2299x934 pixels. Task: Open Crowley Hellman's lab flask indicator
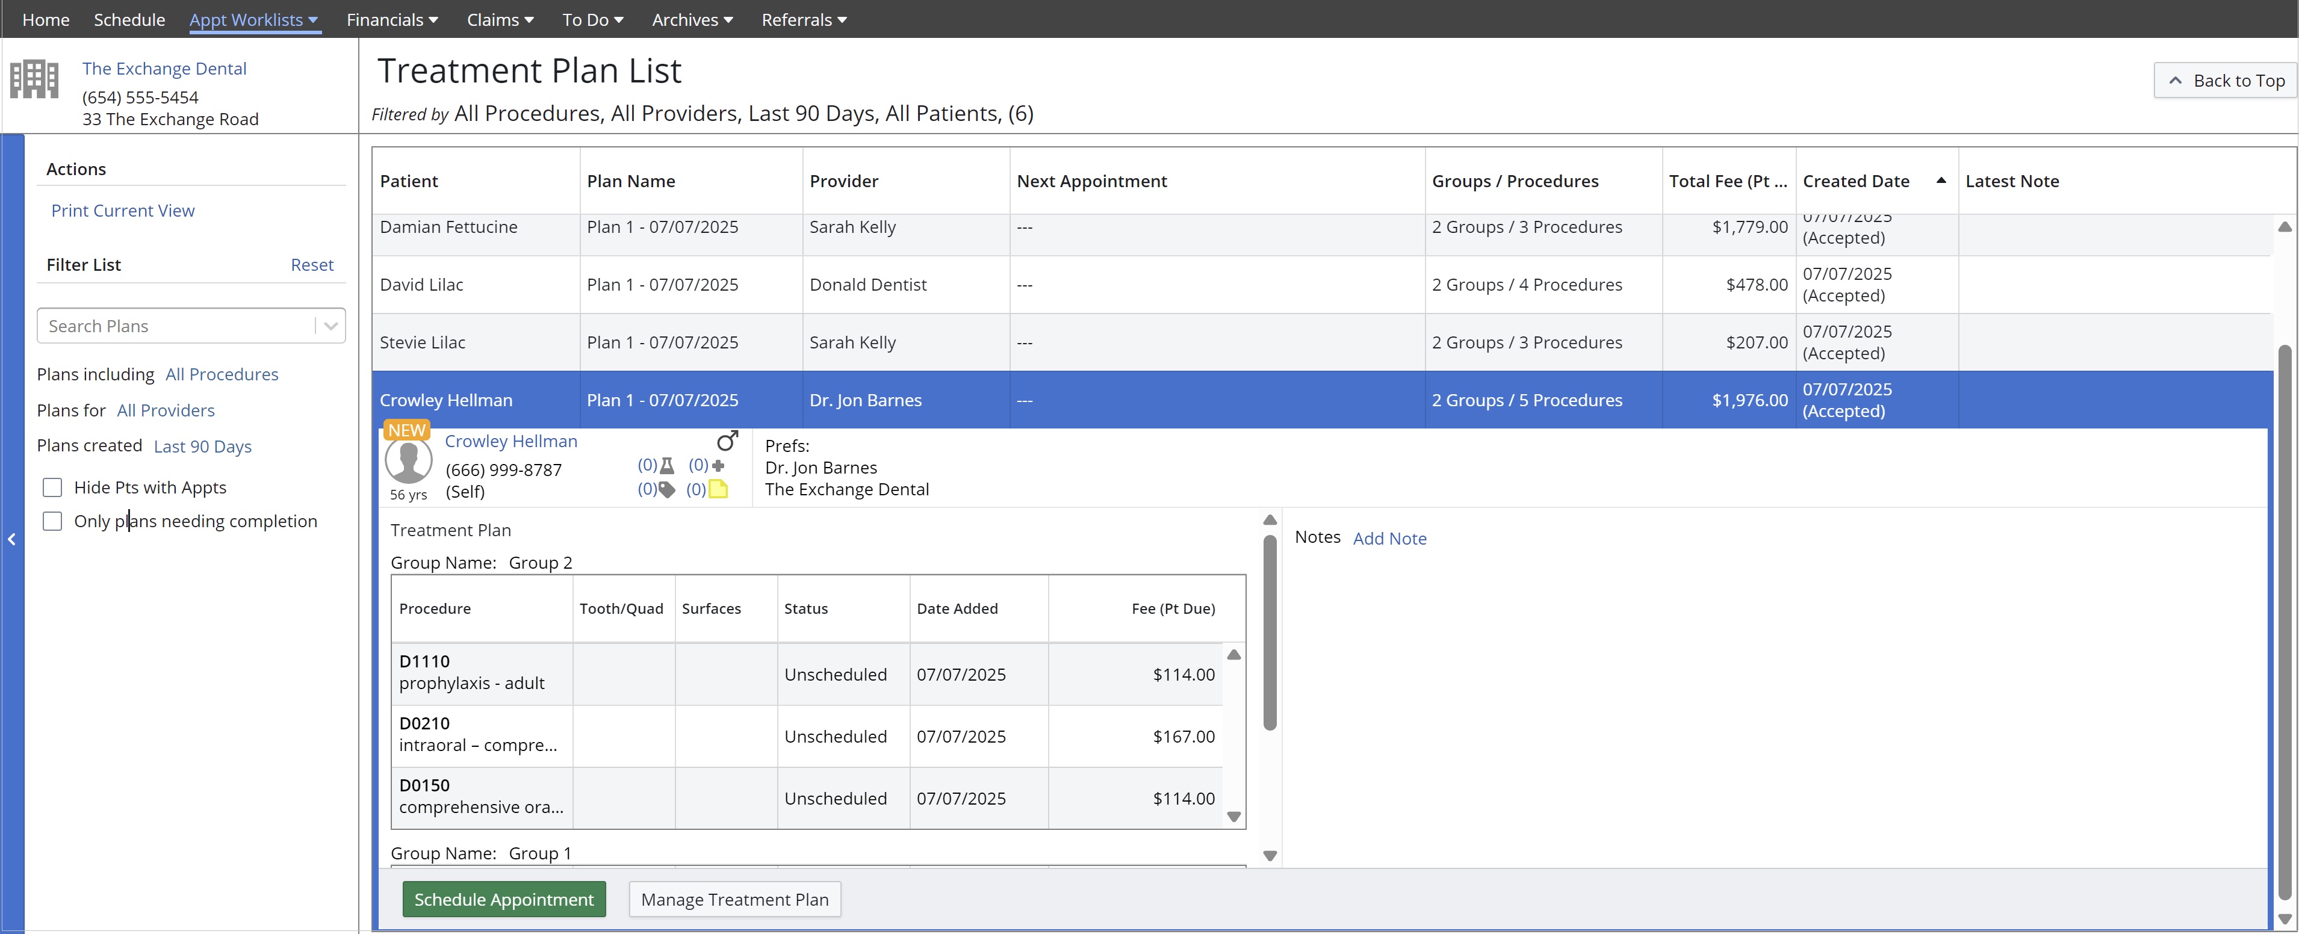point(666,465)
